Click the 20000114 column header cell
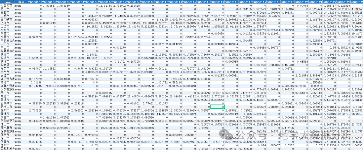 (217, 2)
